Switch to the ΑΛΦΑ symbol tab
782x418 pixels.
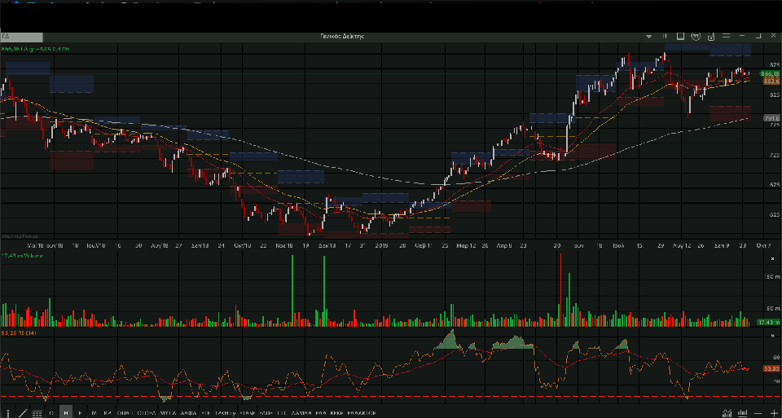pyautogui.click(x=188, y=413)
